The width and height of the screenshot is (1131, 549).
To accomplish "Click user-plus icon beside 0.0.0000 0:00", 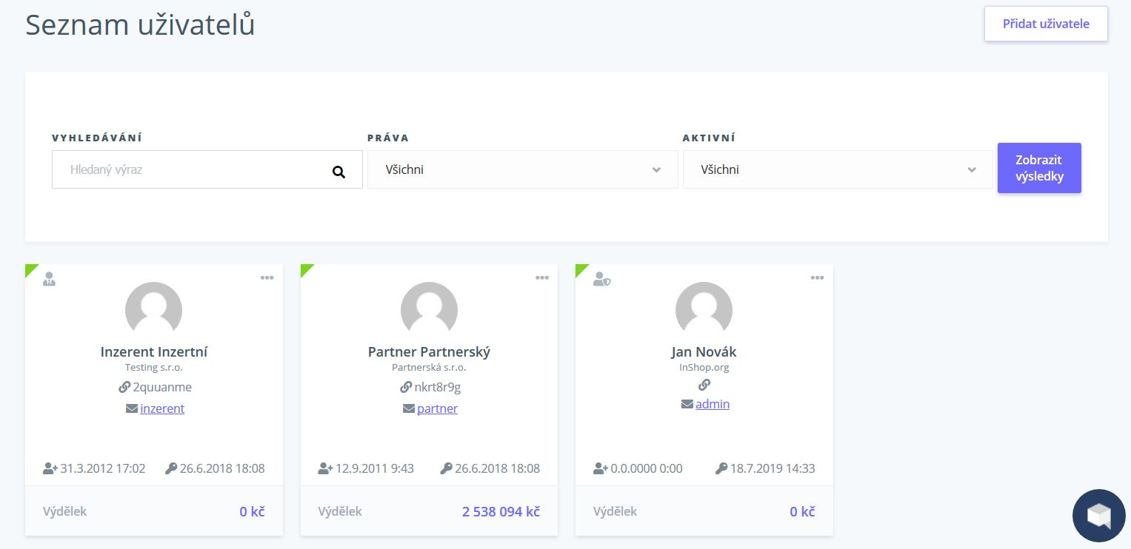I will 601,468.
